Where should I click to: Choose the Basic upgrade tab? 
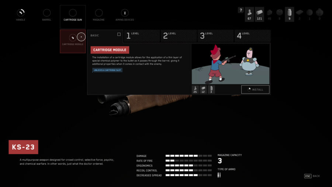click(x=105, y=36)
